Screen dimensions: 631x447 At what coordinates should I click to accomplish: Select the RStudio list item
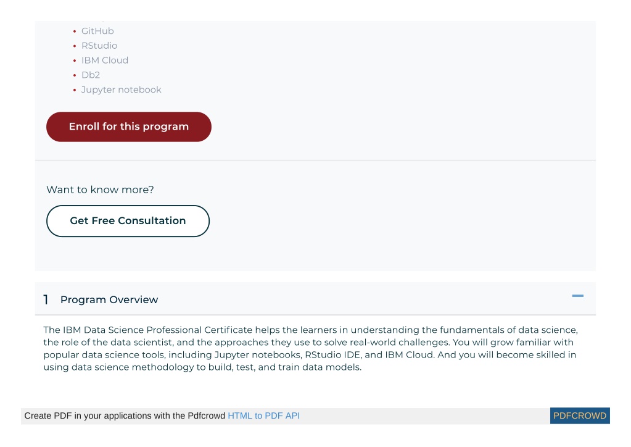tap(99, 46)
